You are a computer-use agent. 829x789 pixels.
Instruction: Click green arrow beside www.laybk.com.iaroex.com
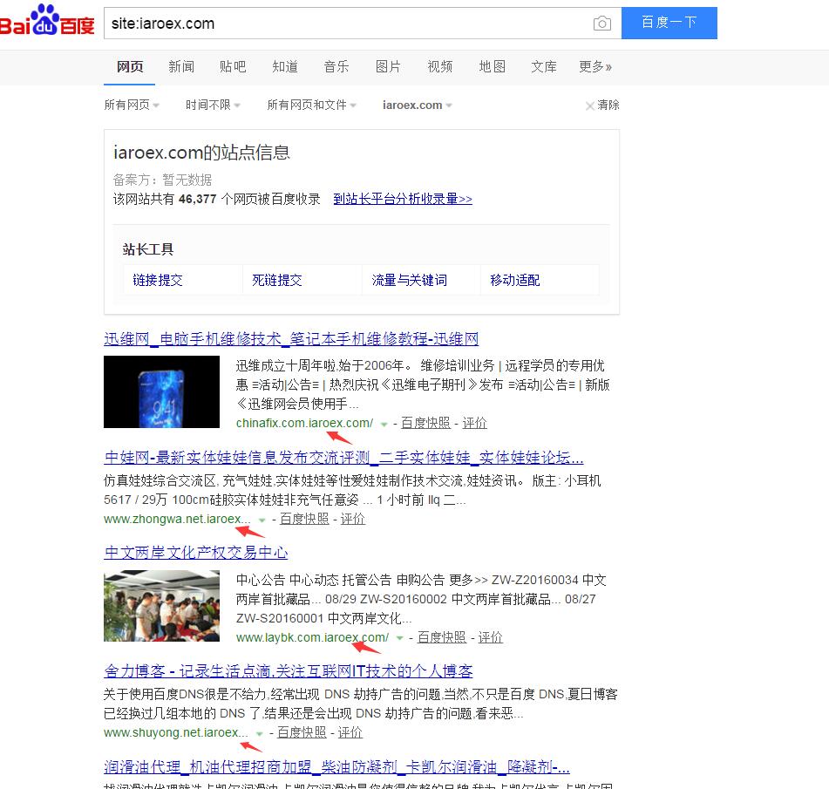point(399,639)
